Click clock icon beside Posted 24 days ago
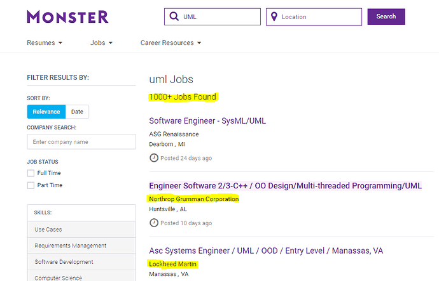Image resolution: width=439 pixels, height=281 pixels. point(154,158)
